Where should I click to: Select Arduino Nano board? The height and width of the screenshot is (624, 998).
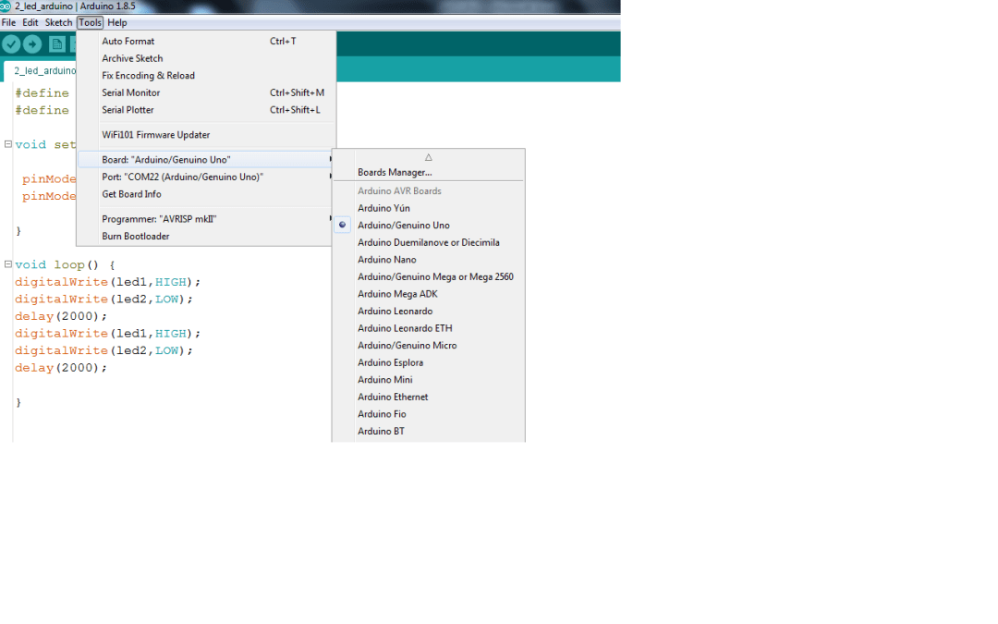pyautogui.click(x=429, y=259)
